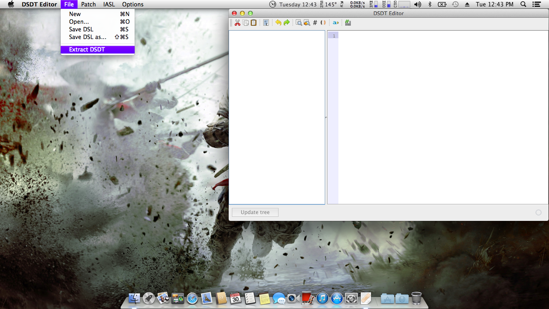
Task: Open Contacts address book in the Dock
Action: click(x=221, y=298)
